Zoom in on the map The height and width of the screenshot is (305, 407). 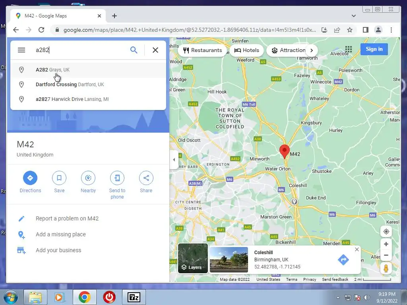click(386, 244)
